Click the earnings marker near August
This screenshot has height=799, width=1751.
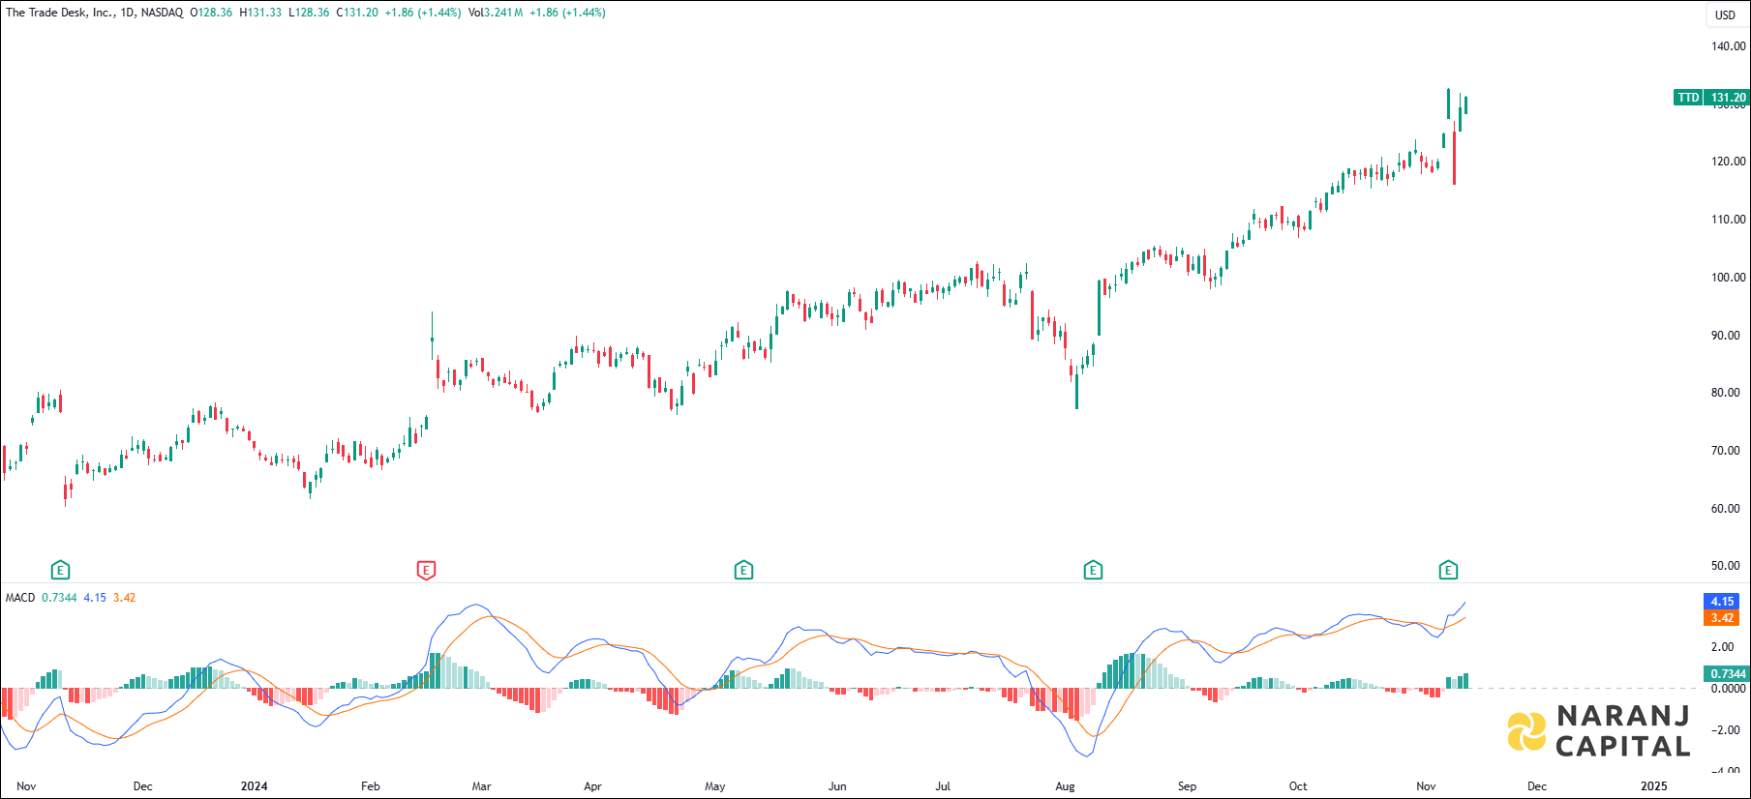point(1093,570)
